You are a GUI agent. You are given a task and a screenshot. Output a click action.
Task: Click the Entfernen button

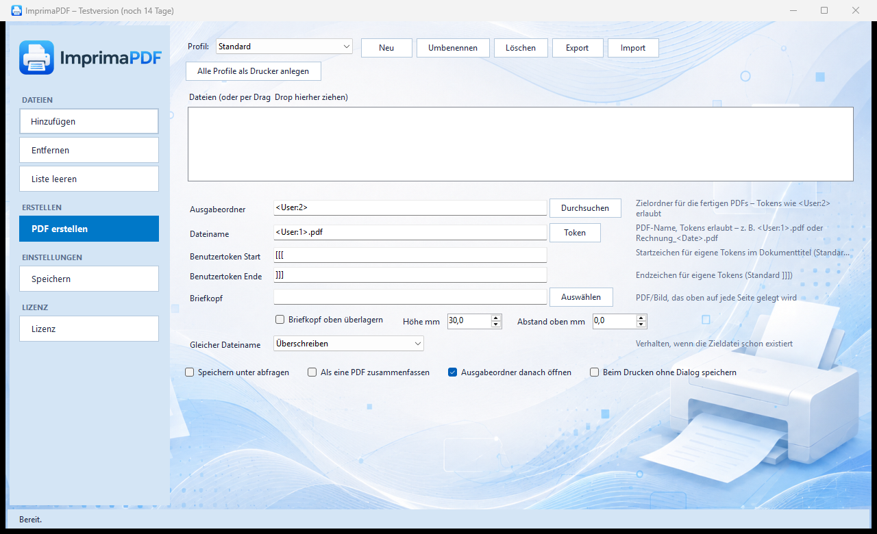click(x=89, y=150)
